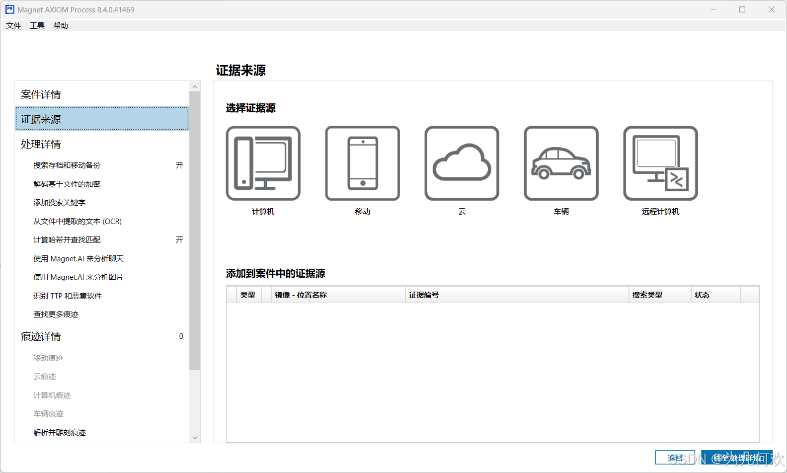
Task: Maximize the AXIOM Process window
Action: (742, 9)
